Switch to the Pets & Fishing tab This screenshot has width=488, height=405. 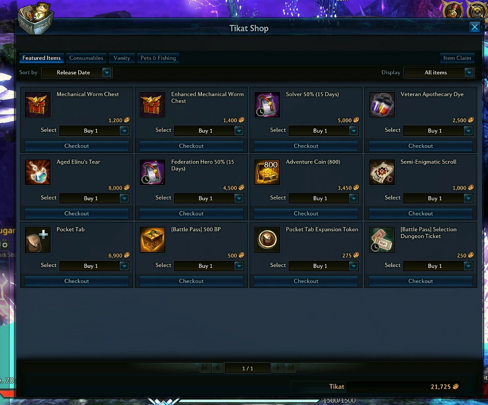pos(158,58)
